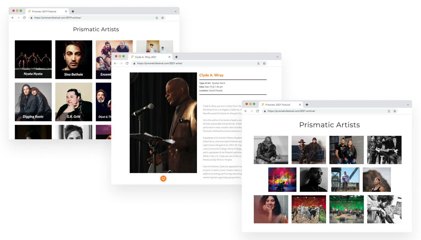Expand tab search chevron in Clyde Wray window

(277, 57)
